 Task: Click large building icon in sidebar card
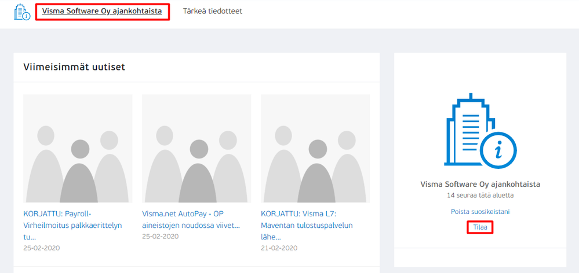pos(480,131)
